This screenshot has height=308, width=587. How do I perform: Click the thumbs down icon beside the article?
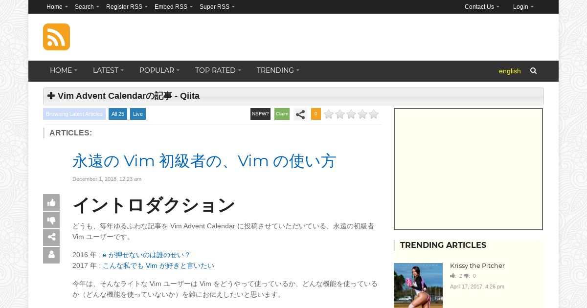click(x=51, y=220)
